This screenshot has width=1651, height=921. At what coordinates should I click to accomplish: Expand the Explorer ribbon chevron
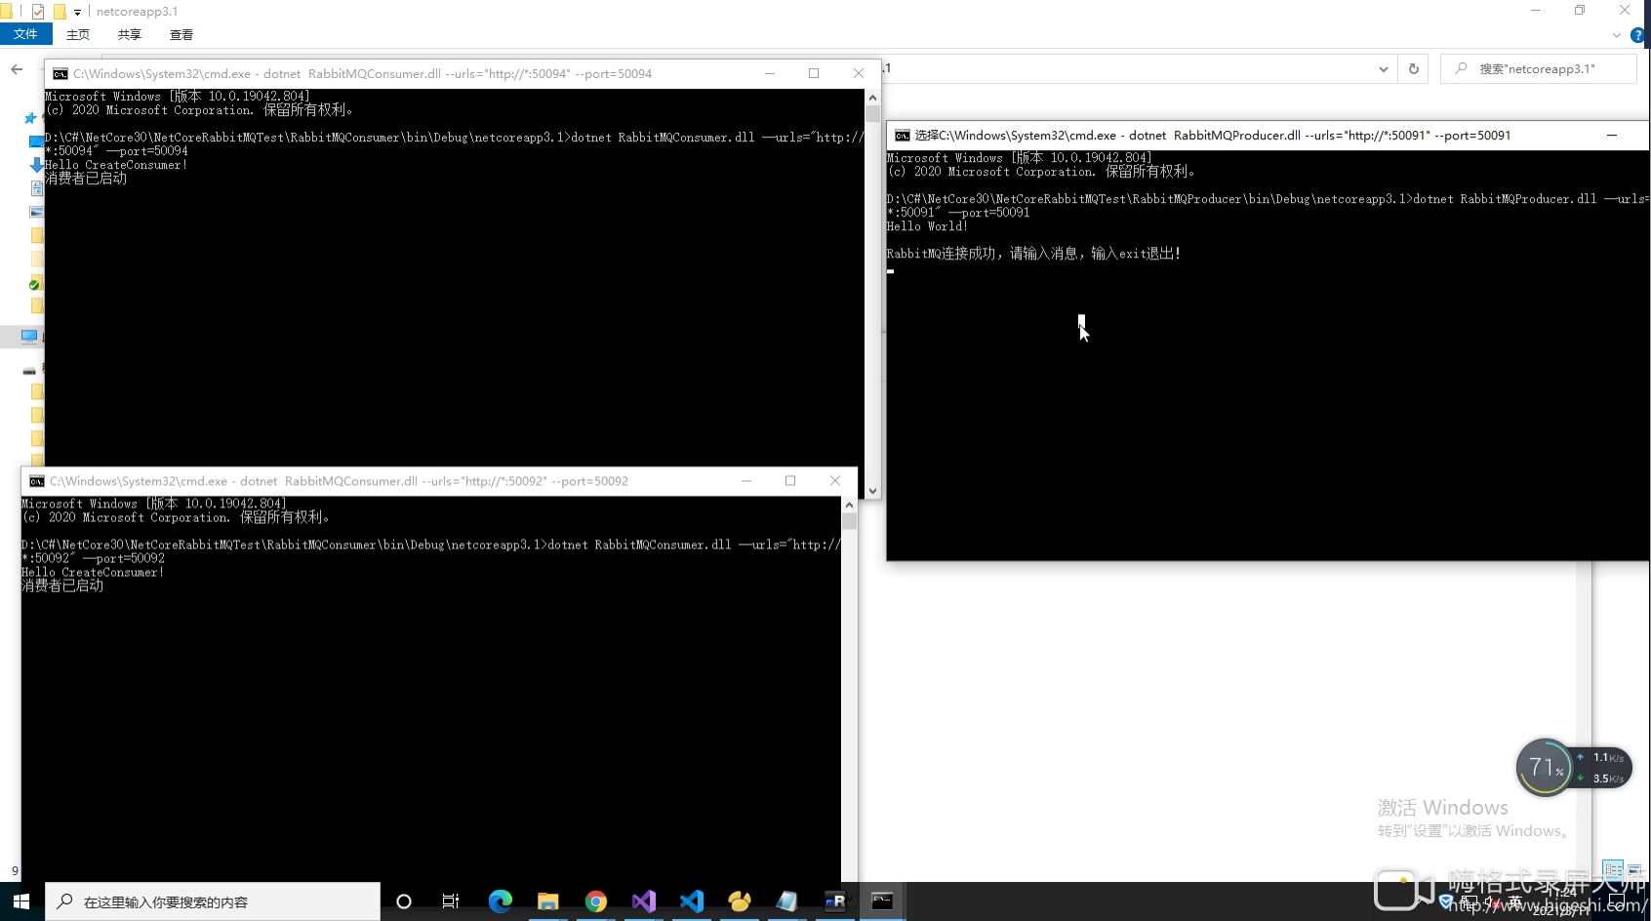coord(1616,35)
